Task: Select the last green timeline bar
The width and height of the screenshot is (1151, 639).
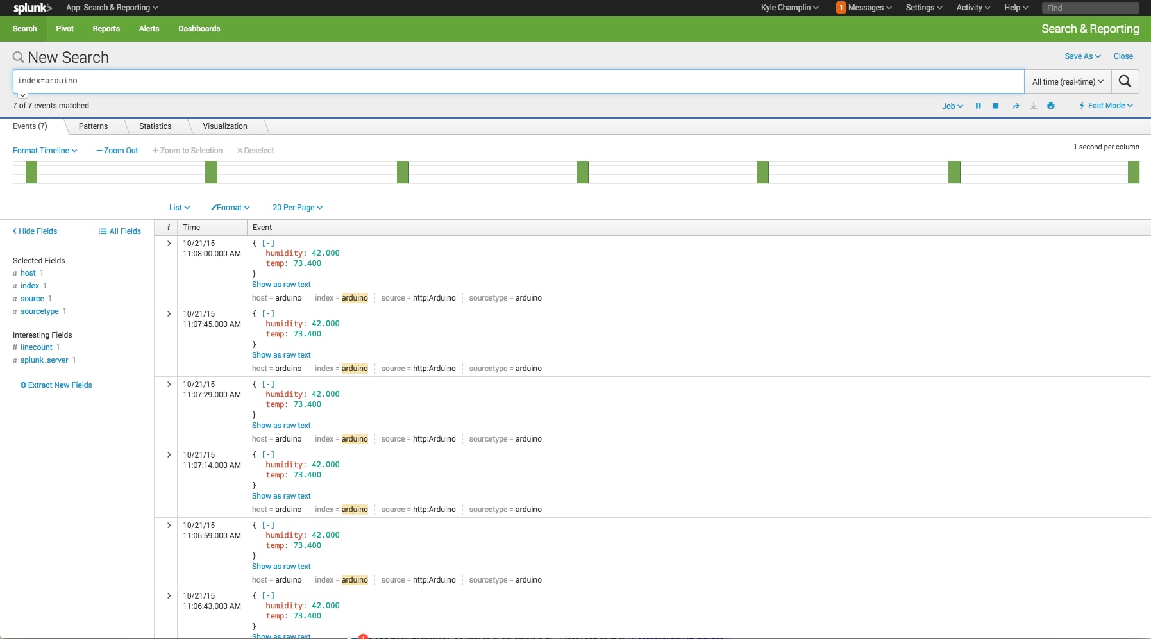Action: pyautogui.click(x=1134, y=172)
